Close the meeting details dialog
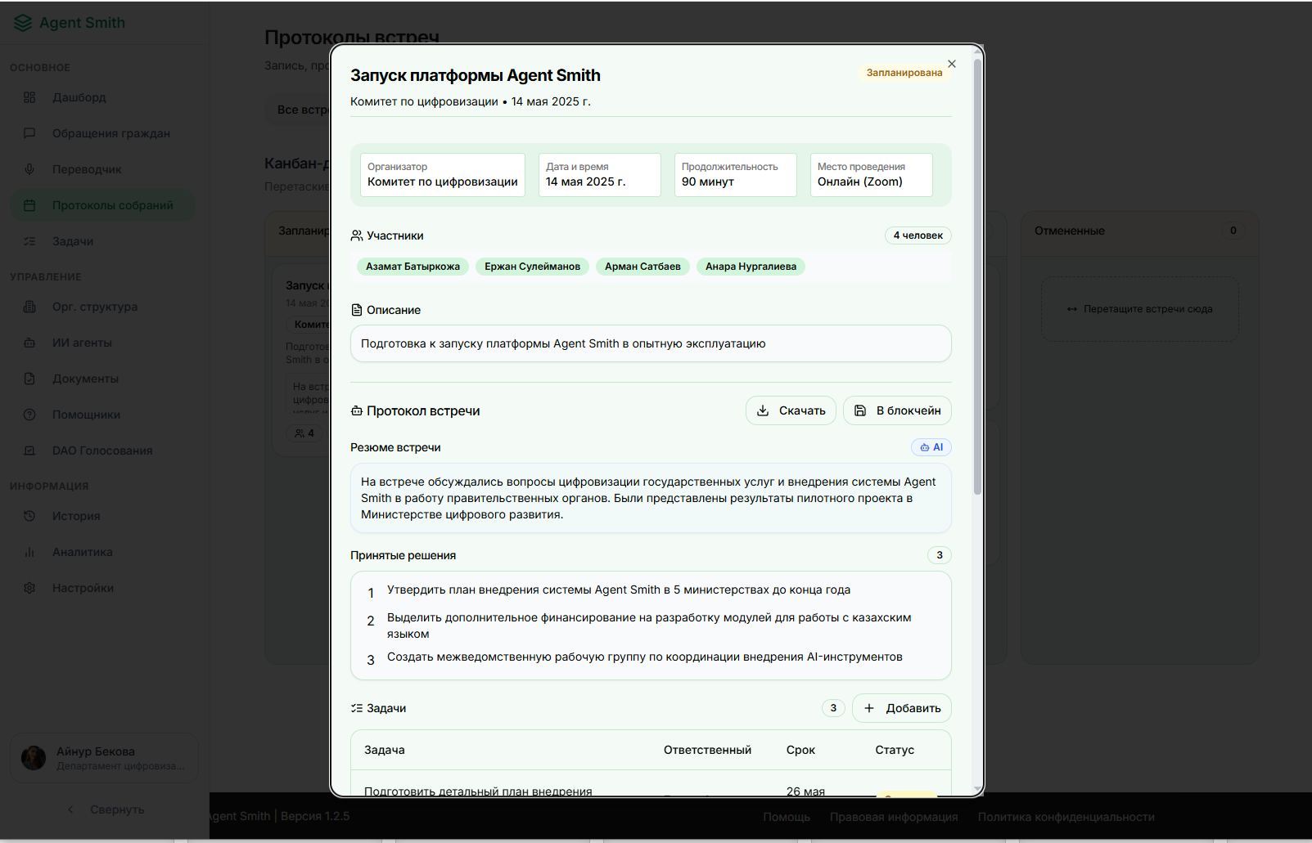This screenshot has width=1312, height=843. (951, 64)
